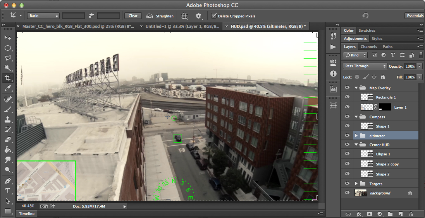425x218 pixels.
Task: Click the Essentials workspace button
Action: click(x=415, y=16)
